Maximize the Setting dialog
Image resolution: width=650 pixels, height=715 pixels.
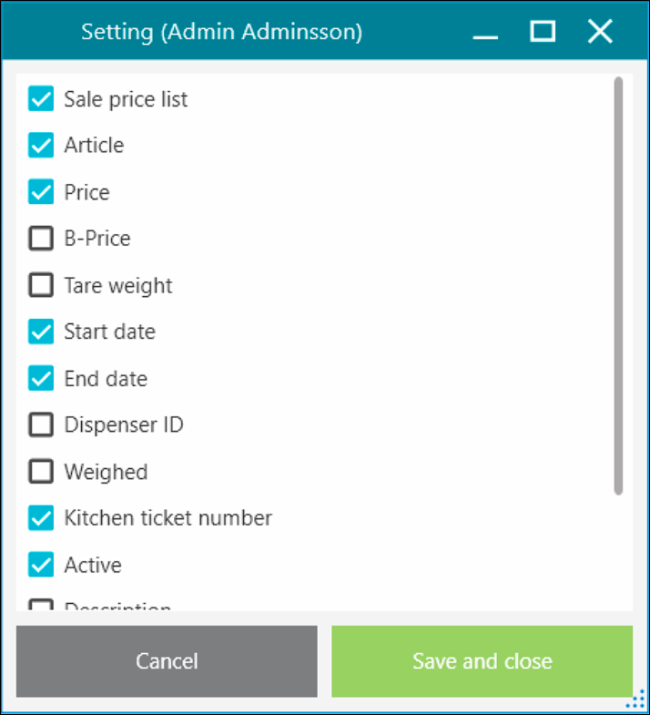point(543,32)
